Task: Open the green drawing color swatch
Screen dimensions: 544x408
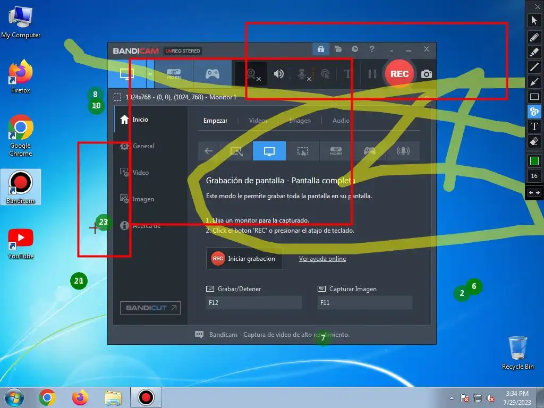Action: click(x=534, y=161)
